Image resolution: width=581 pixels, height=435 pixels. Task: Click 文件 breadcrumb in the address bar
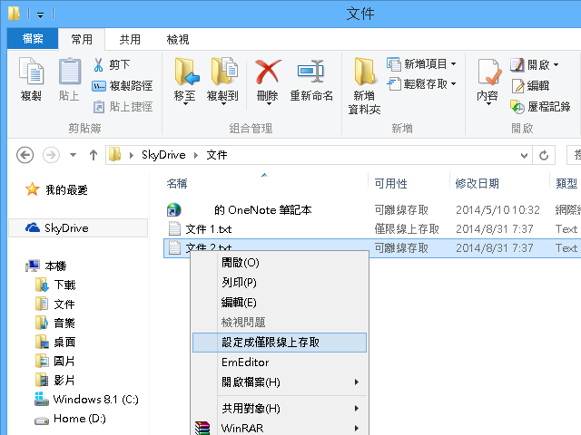click(217, 155)
